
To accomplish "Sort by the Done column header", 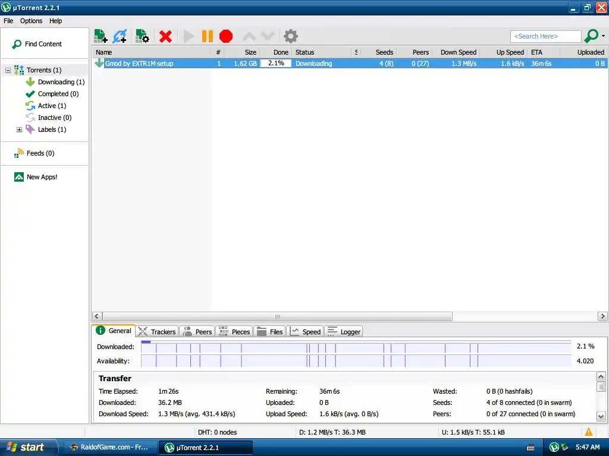I will pyautogui.click(x=275, y=52).
